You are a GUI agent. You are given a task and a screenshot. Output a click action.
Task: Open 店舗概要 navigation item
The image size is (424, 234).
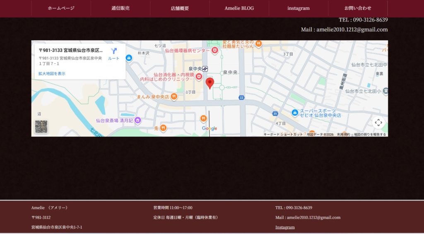pos(180,8)
